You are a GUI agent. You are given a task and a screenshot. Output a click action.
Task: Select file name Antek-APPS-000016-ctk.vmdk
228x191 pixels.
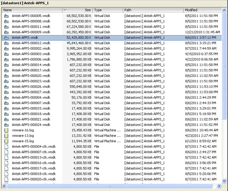(x=34, y=163)
